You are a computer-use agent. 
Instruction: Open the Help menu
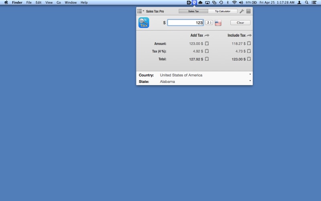pyautogui.click(x=84, y=2)
